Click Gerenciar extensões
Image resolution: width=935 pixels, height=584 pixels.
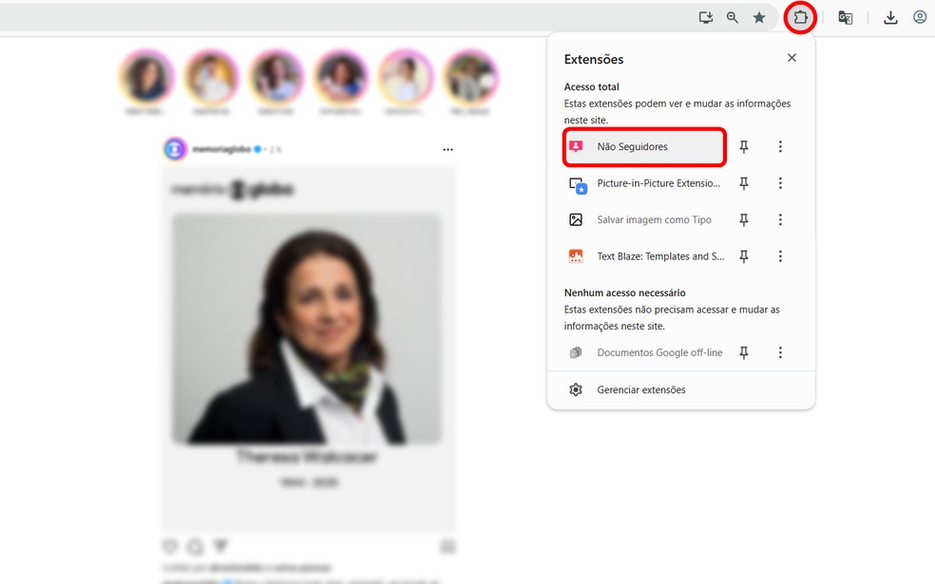(681, 389)
